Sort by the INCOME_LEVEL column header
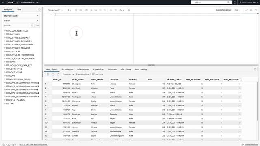The width and height of the screenshot is (260, 146). coord(175,79)
